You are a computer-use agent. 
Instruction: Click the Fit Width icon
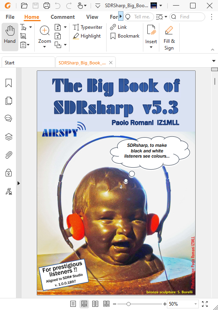(x=57, y=36)
